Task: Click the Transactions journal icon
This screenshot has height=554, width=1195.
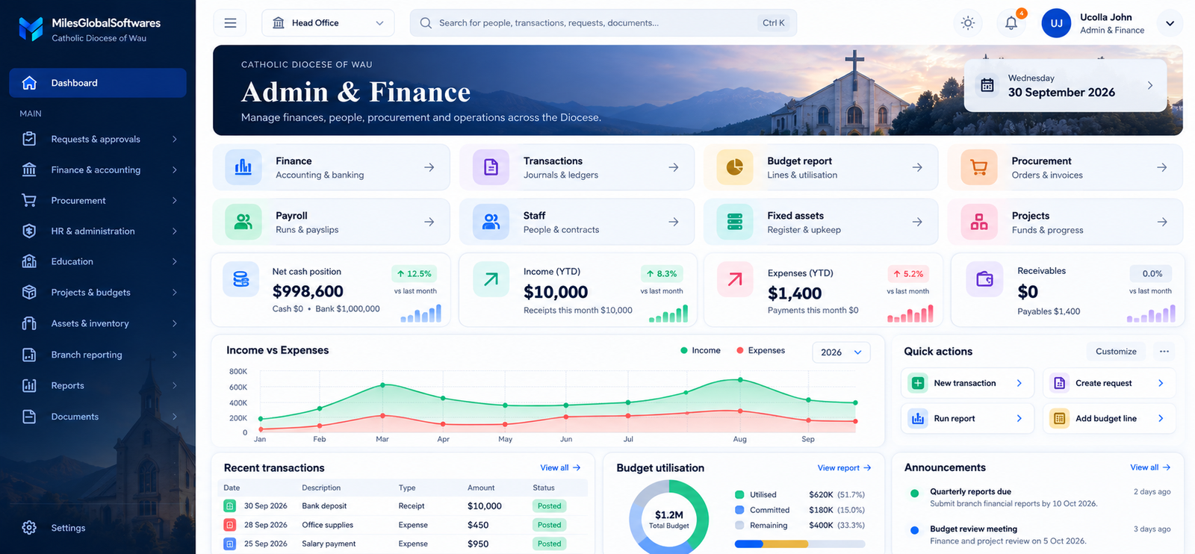Action: [491, 167]
